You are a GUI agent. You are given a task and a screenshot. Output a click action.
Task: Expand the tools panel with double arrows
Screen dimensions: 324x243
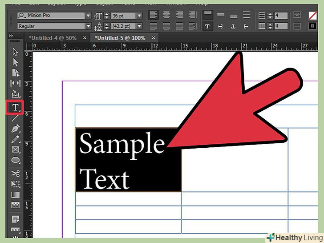(11, 36)
